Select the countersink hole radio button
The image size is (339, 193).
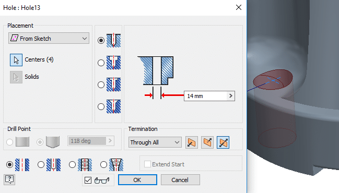[101, 106]
